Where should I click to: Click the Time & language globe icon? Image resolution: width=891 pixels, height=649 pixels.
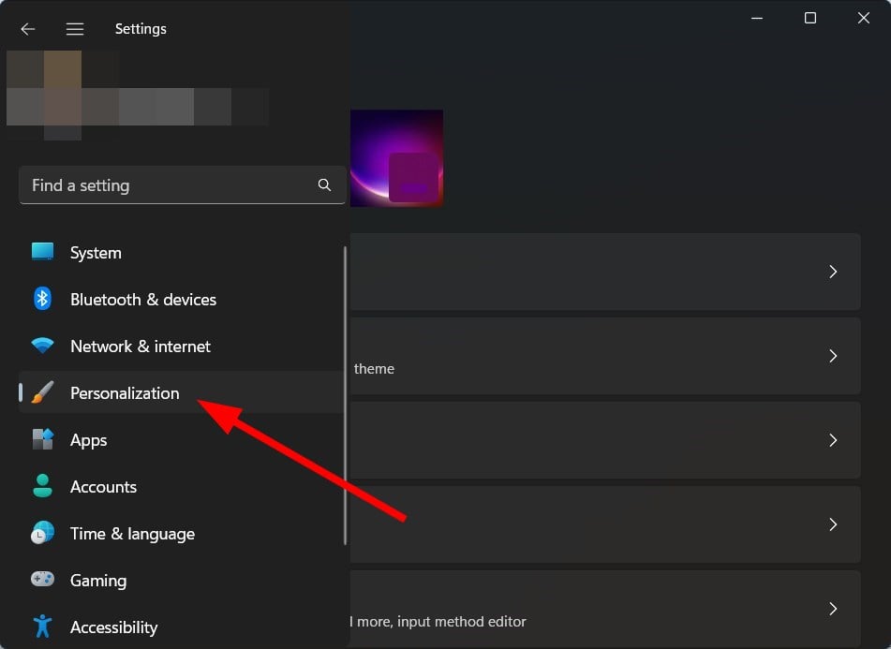[42, 533]
